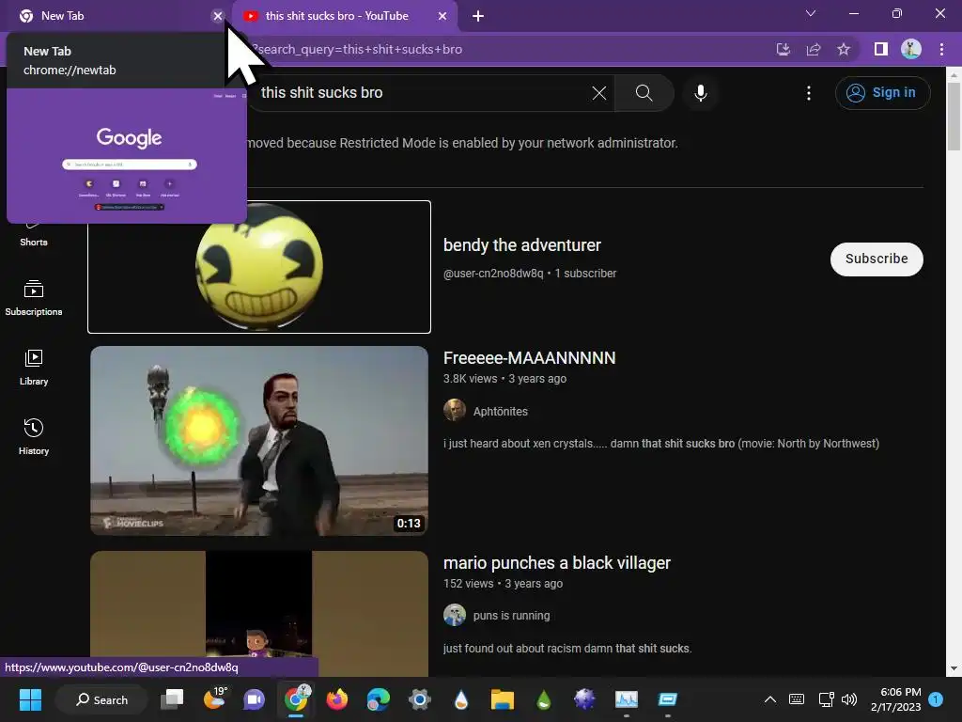Open the bendy the adventurer channel name

tap(522, 245)
